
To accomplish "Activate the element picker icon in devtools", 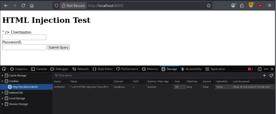I will pyautogui.click(x=4, y=69).
